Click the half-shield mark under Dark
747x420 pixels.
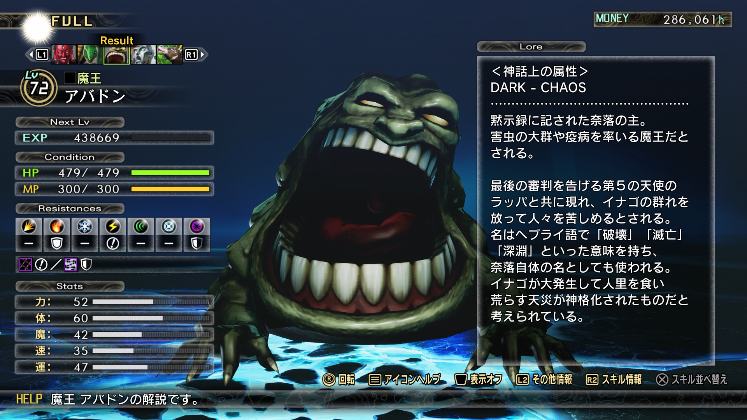(x=197, y=244)
